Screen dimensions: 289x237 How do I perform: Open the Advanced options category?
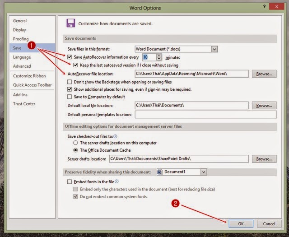click(22, 66)
